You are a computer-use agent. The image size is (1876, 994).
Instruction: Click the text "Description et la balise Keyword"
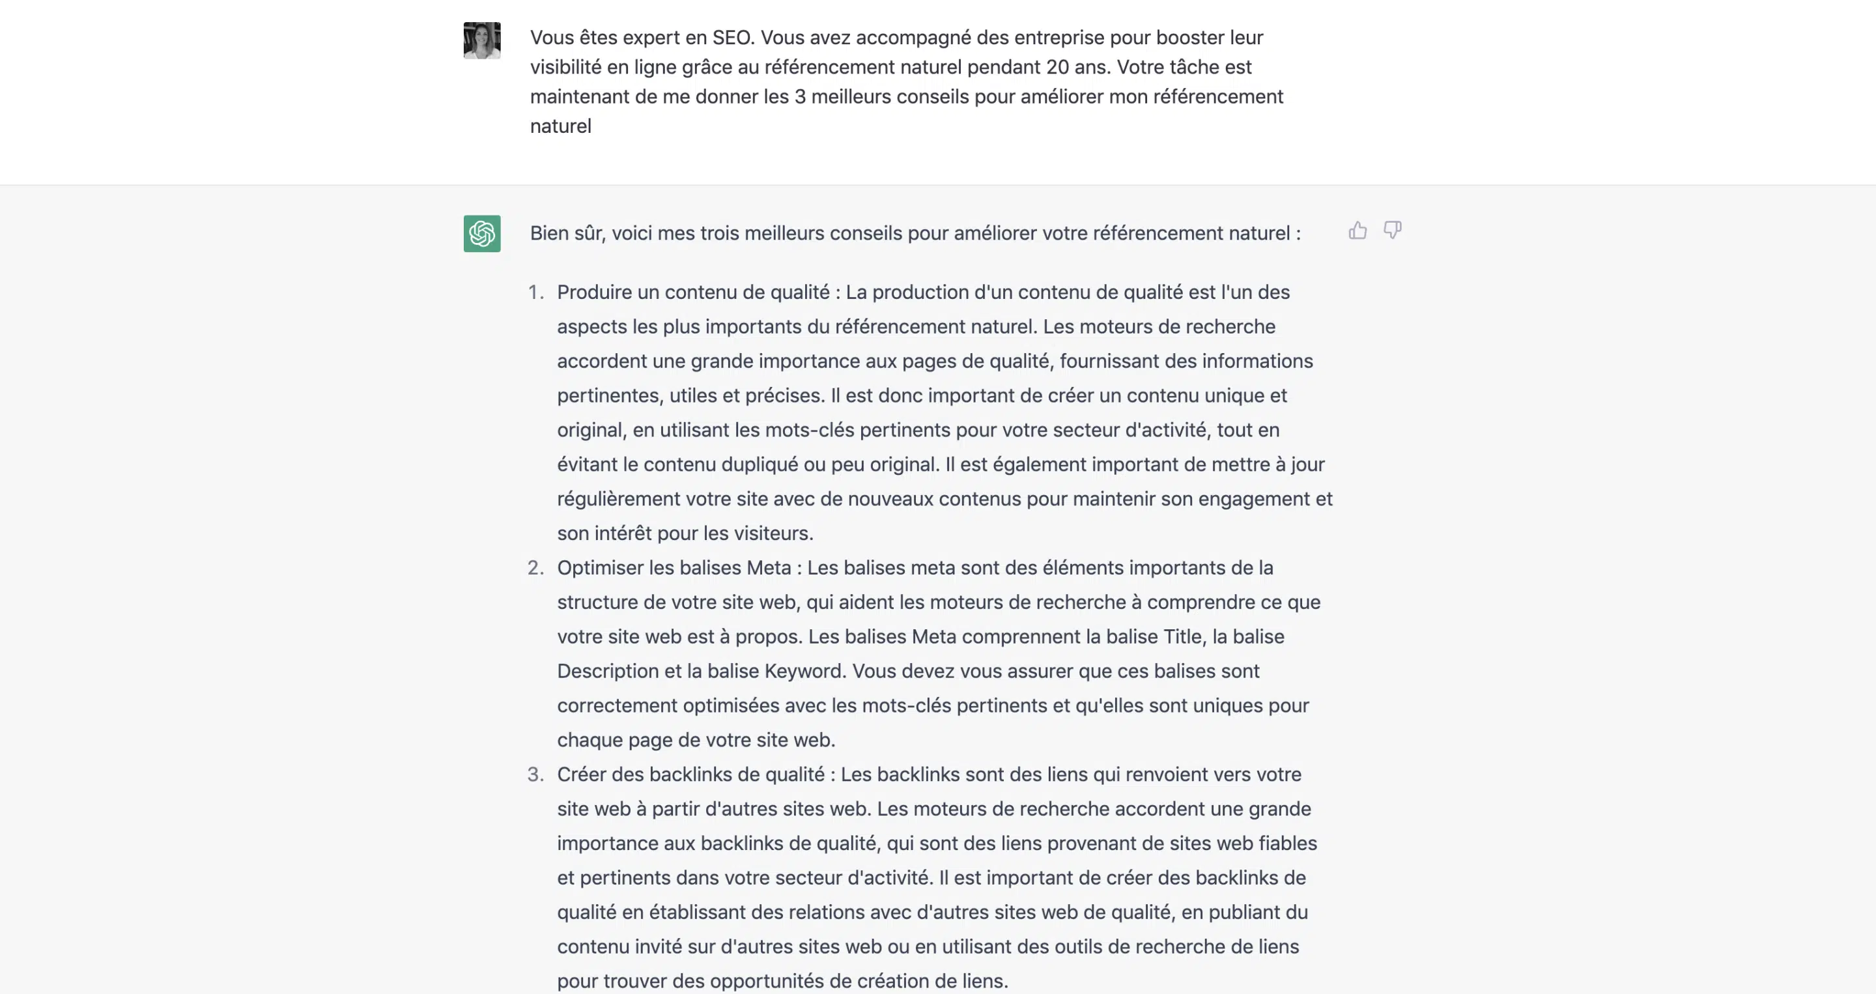(x=700, y=671)
